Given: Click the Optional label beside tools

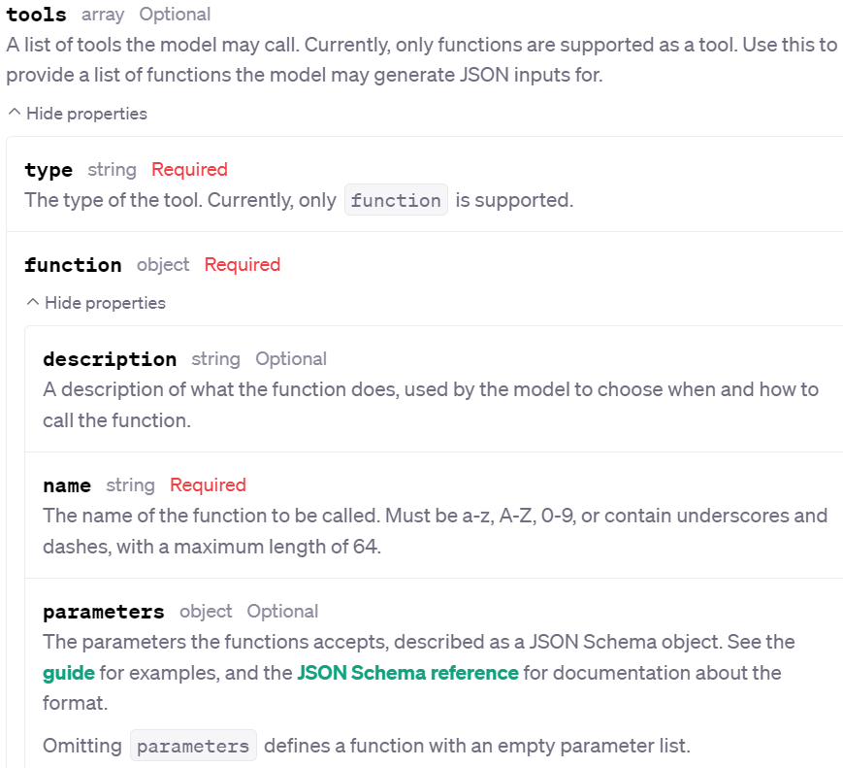Looking at the screenshot, I should pyautogui.click(x=175, y=15).
